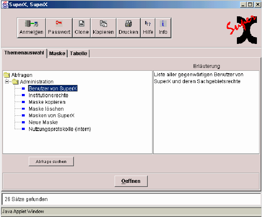Select the Abfragen root folder
This screenshot has height=217, width=262.
(x=21, y=75)
